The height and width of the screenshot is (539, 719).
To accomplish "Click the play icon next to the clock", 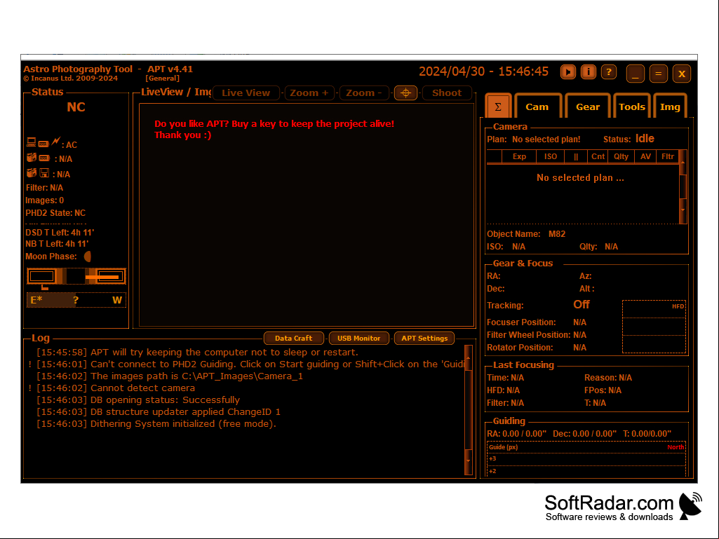I will pos(567,72).
